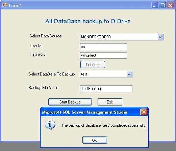The image size is (176, 151).
Task: Focus the Password field containing wintellect
Action: click(103, 55)
